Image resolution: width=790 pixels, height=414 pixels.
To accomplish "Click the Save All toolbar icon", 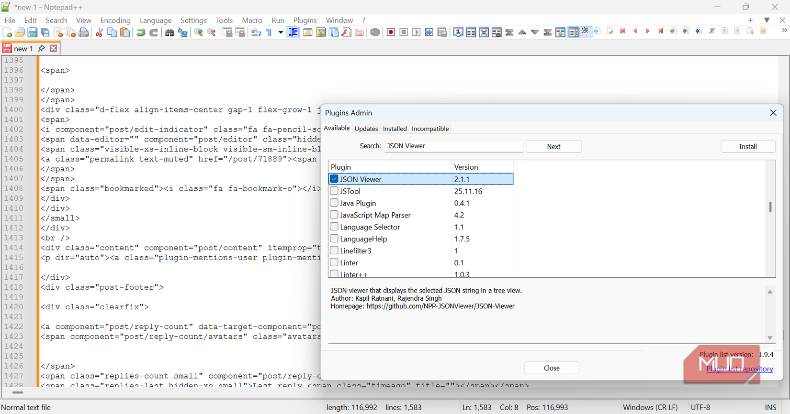I will pyautogui.click(x=45, y=33).
